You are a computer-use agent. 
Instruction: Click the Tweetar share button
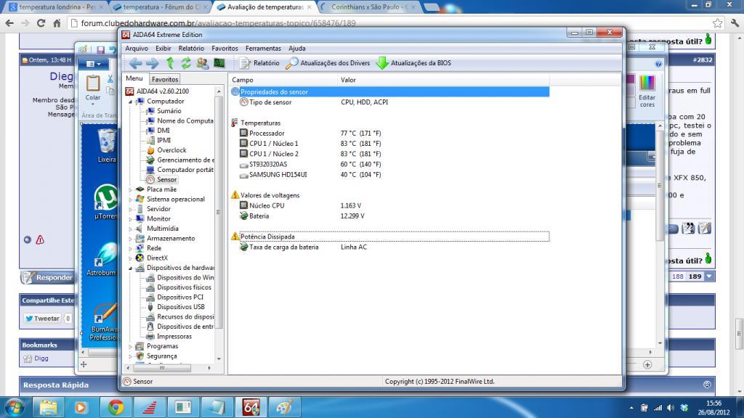click(43, 319)
